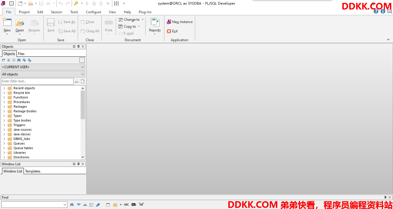Pin the Objects panel
This screenshot has width=393, height=209.
pos(78,47)
